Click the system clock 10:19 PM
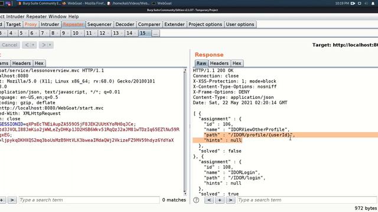 click(x=342, y=4)
